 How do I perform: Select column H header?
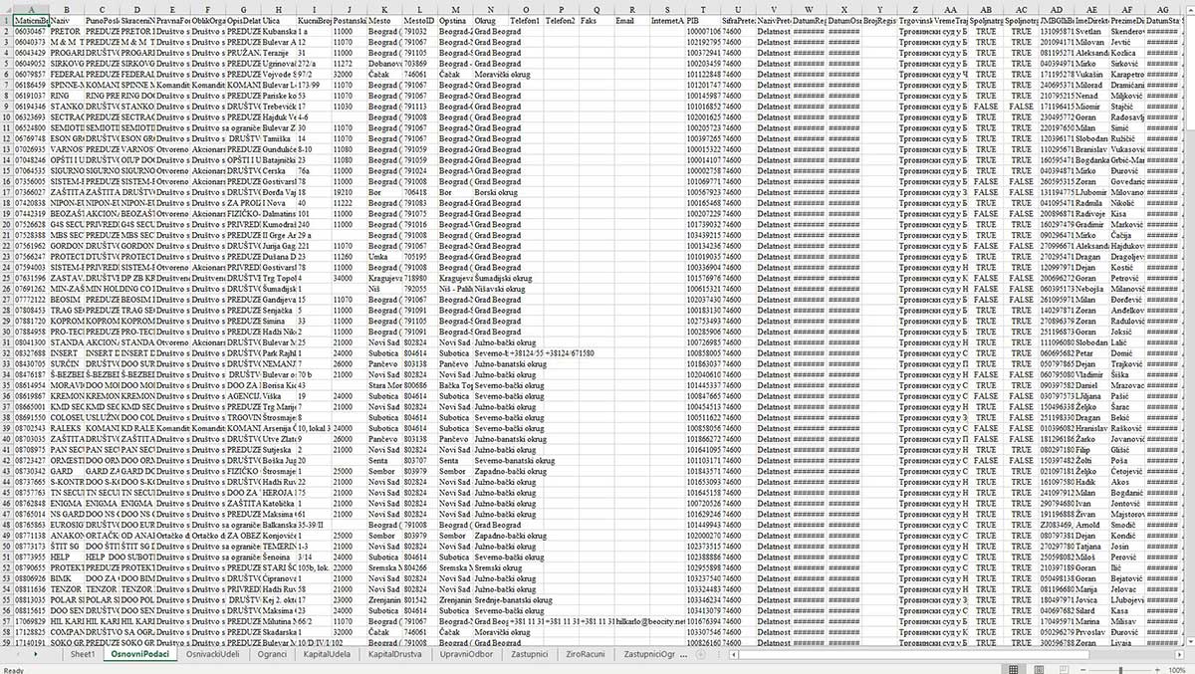point(279,8)
